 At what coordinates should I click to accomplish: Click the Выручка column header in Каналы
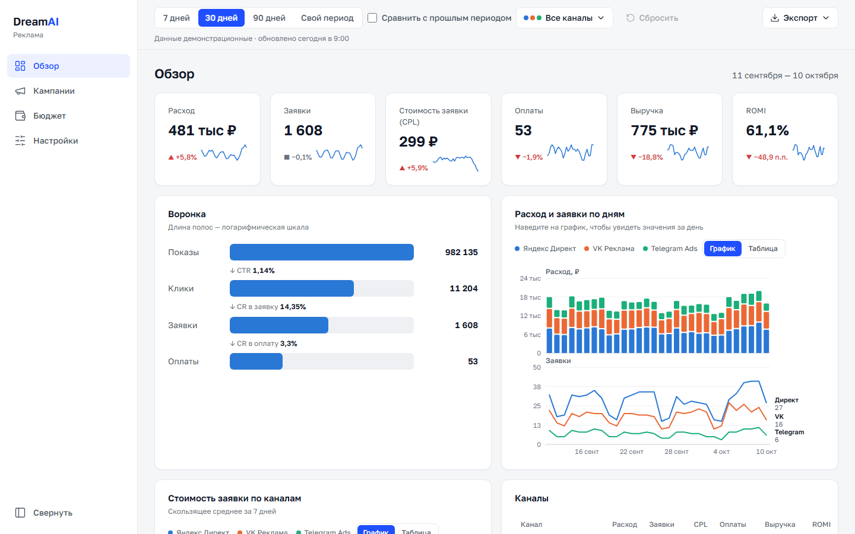(780, 525)
